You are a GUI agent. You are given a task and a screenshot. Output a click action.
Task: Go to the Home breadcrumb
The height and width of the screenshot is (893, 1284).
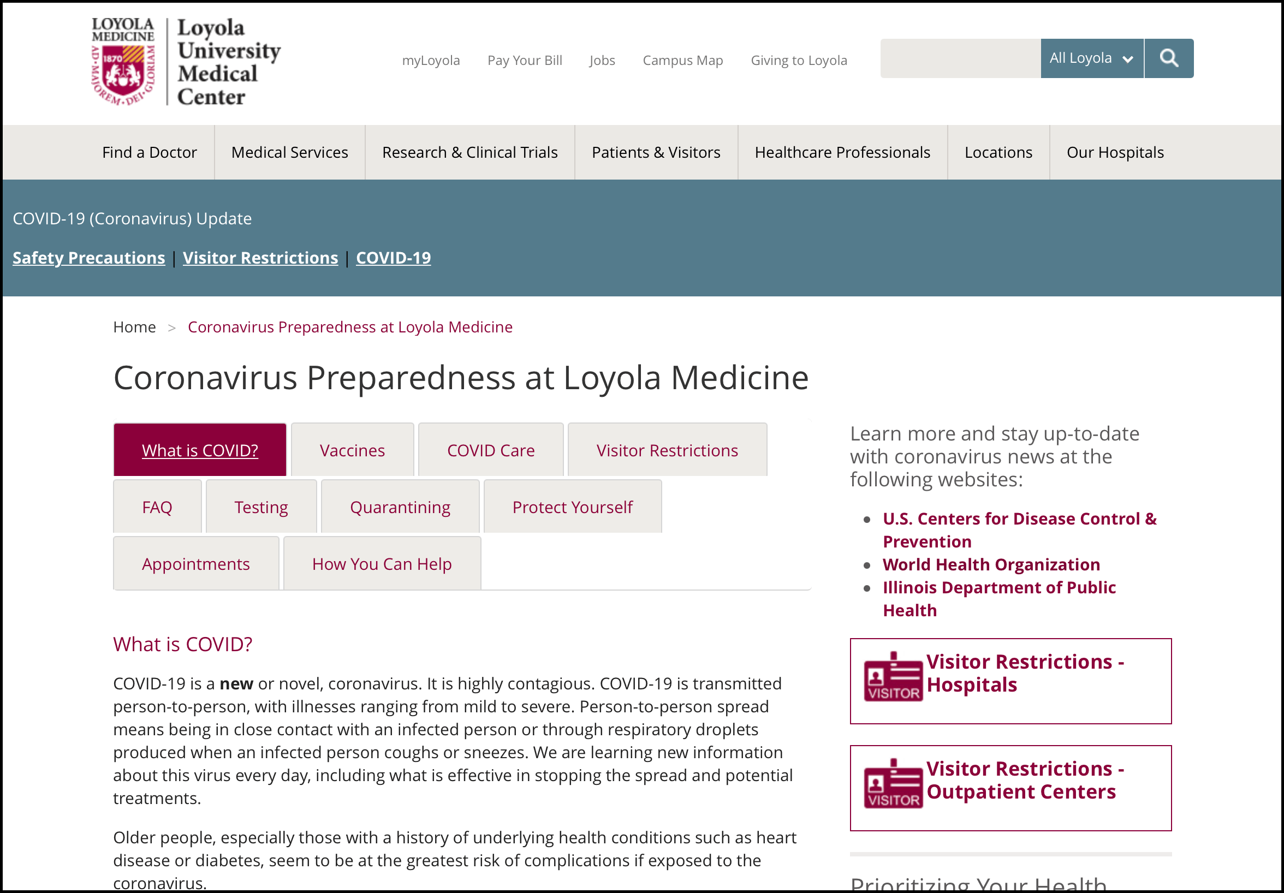click(134, 327)
